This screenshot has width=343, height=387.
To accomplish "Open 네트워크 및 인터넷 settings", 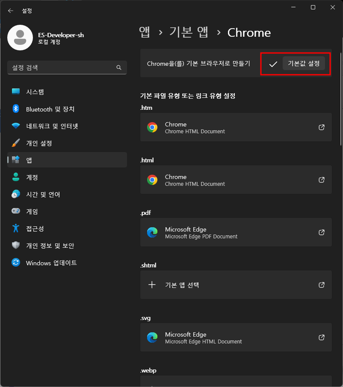I will (67, 126).
